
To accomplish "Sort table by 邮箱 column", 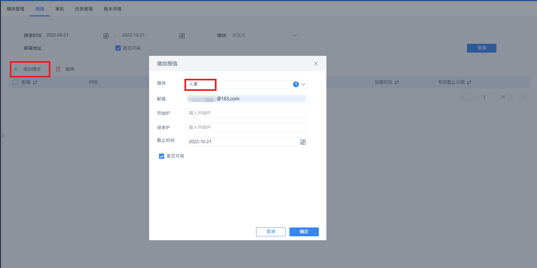I will [x=35, y=82].
